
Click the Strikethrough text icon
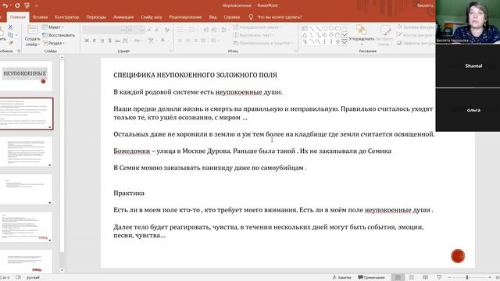(118, 41)
